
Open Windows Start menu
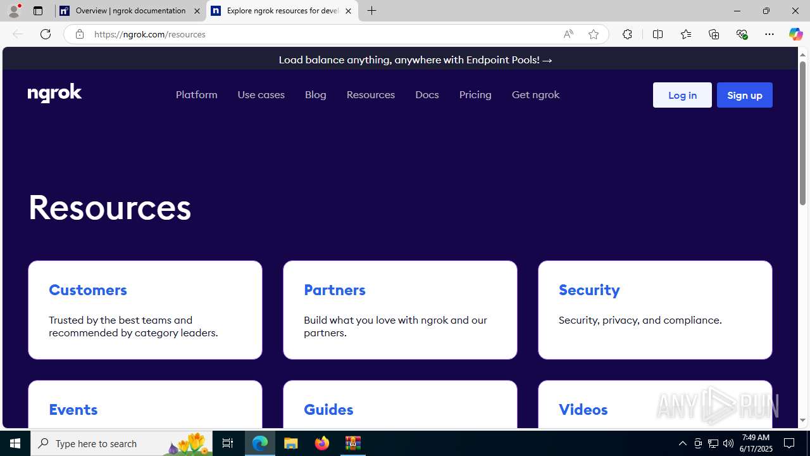click(15, 443)
